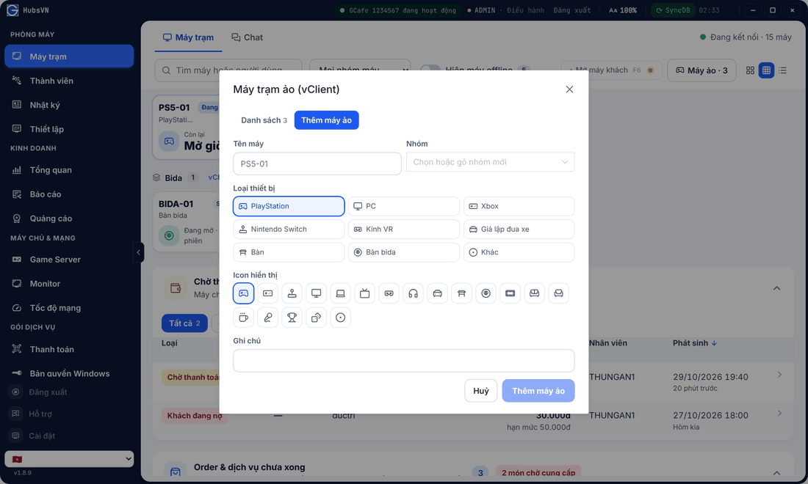808x484 pixels.
Task: Select Bàn bida device type
Action: [404, 252]
